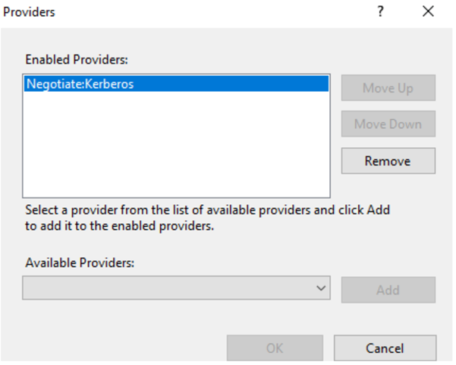456x365 pixels.
Task: Click the 'to add it to the enabled providers' line
Action: (121, 225)
